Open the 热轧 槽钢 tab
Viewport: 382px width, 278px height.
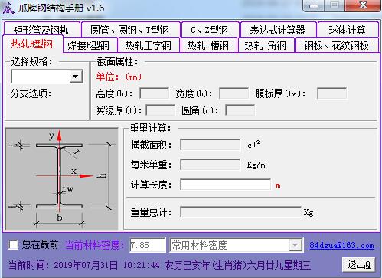click(x=208, y=45)
